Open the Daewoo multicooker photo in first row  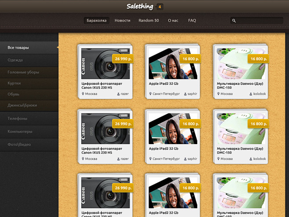pyautogui.click(x=241, y=64)
